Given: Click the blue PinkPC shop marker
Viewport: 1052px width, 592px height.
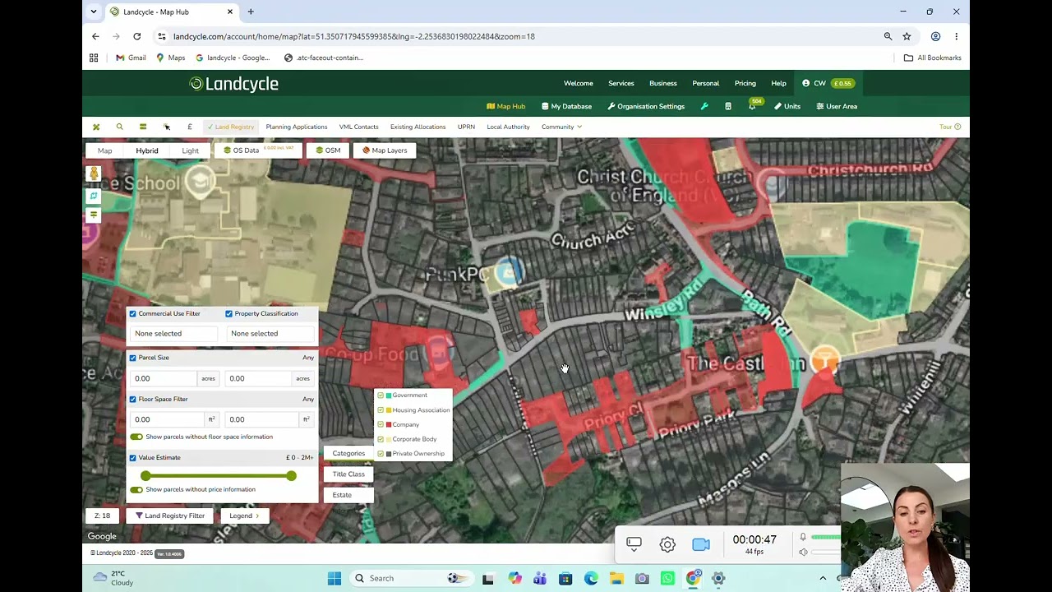Looking at the screenshot, I should [510, 272].
